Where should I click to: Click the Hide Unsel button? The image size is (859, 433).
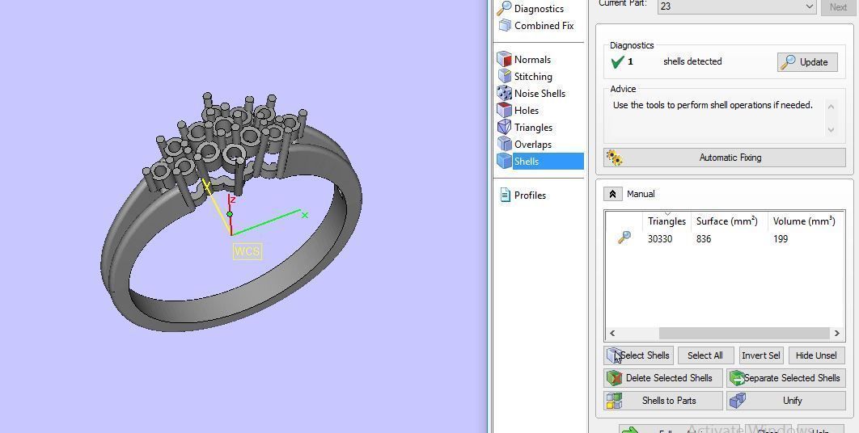coord(815,355)
